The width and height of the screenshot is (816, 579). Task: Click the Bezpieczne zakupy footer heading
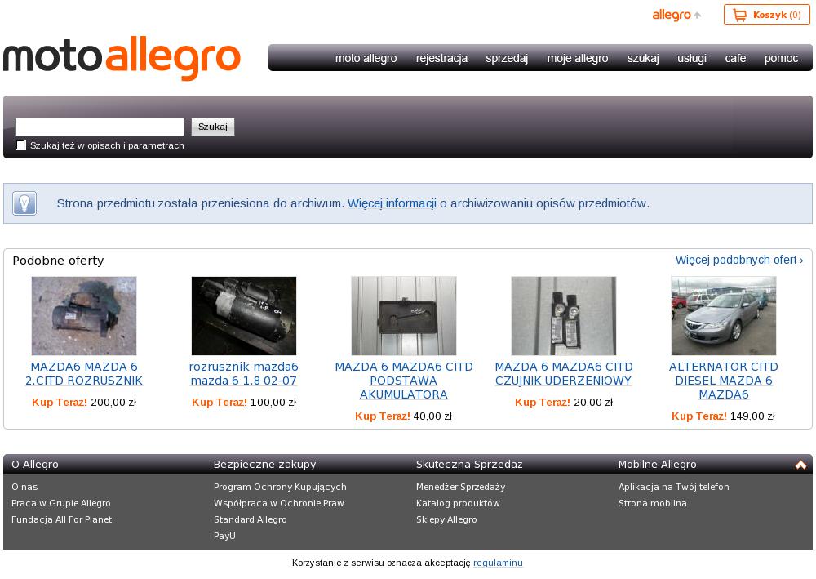point(265,465)
